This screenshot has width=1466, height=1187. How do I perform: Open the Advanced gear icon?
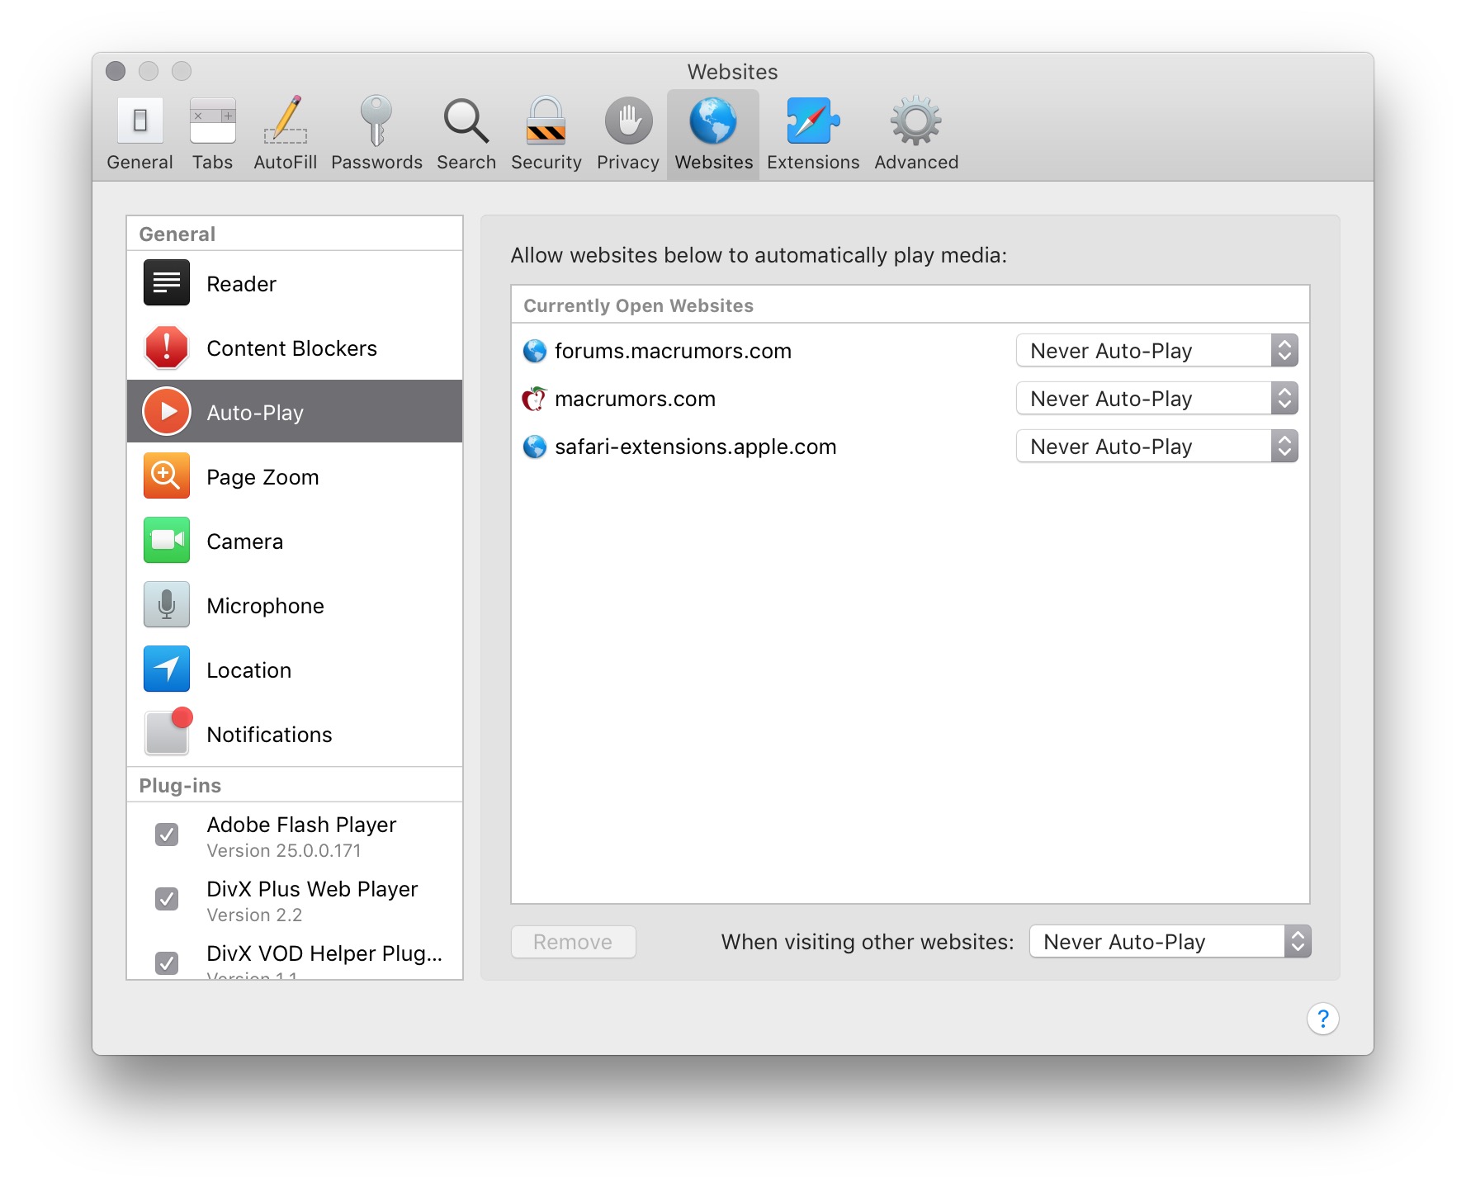click(916, 121)
